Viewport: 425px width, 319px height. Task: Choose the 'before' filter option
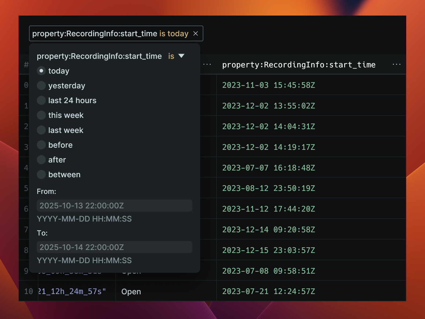[41, 145]
